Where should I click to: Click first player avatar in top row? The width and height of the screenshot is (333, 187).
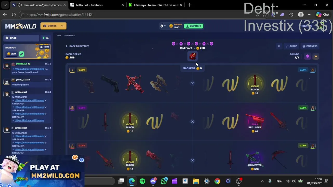click(x=72, y=70)
